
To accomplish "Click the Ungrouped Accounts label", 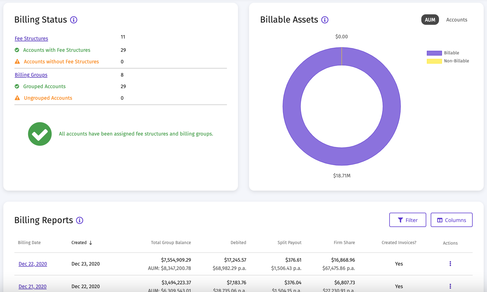I will pos(48,98).
